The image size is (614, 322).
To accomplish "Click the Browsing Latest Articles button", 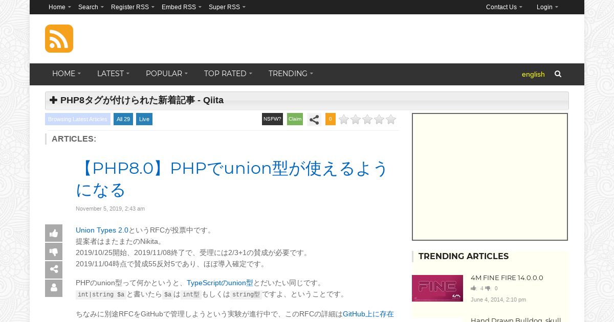I will click(78, 119).
